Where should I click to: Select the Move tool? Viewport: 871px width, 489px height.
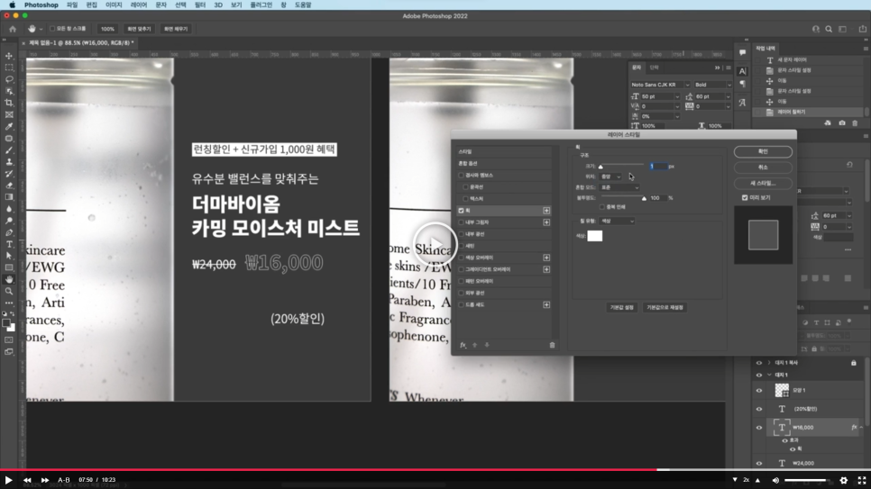(x=9, y=56)
